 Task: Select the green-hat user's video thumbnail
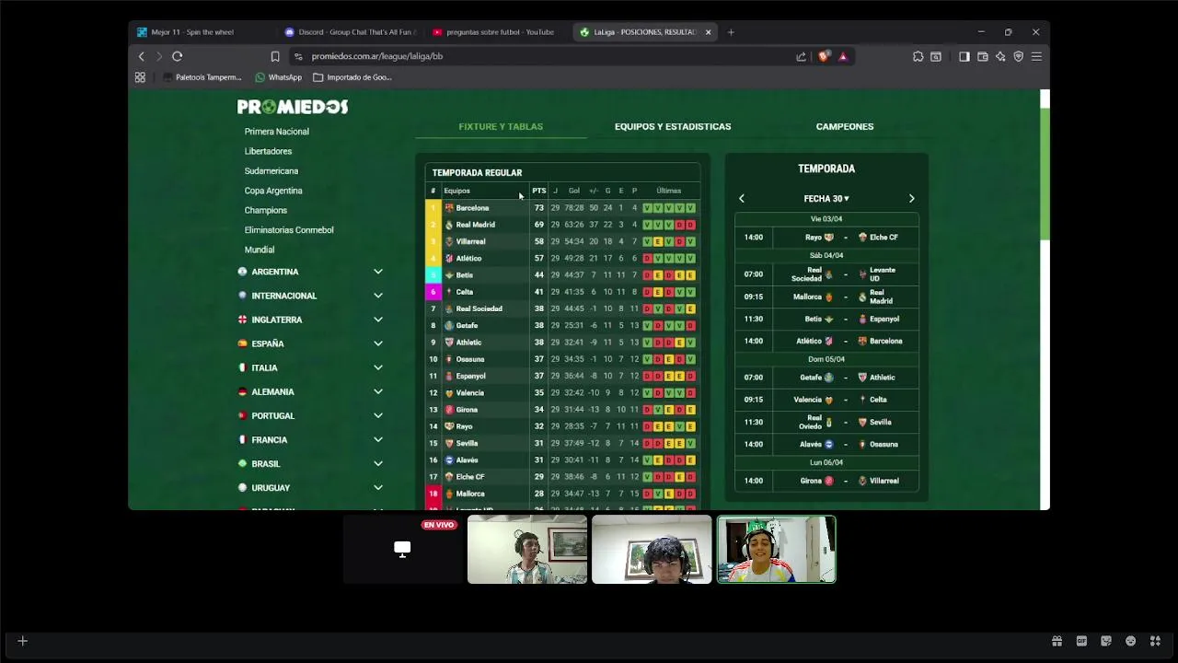[777, 550]
